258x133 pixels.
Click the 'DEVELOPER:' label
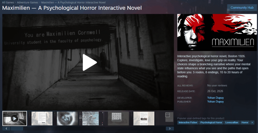[x=185, y=98]
